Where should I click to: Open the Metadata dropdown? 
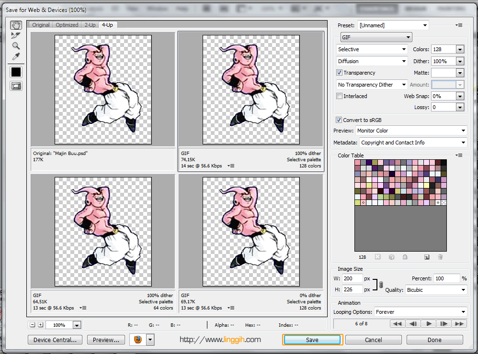(x=413, y=143)
